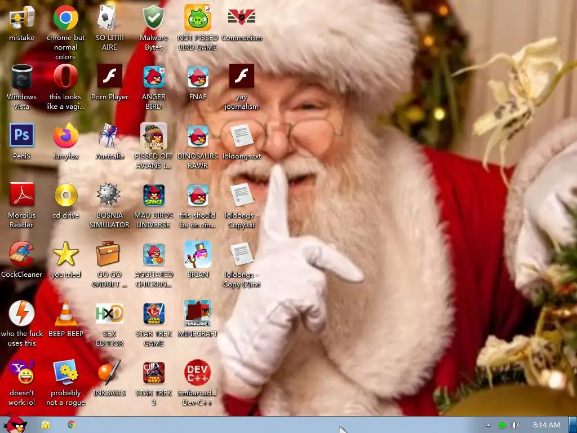Viewport: 577px width, 433px height.
Task: Open the 'SEX EDITIOR' HxD icon
Action: click(x=110, y=313)
